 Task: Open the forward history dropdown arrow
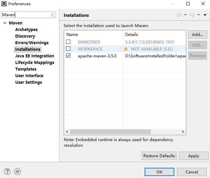pos(199,15)
